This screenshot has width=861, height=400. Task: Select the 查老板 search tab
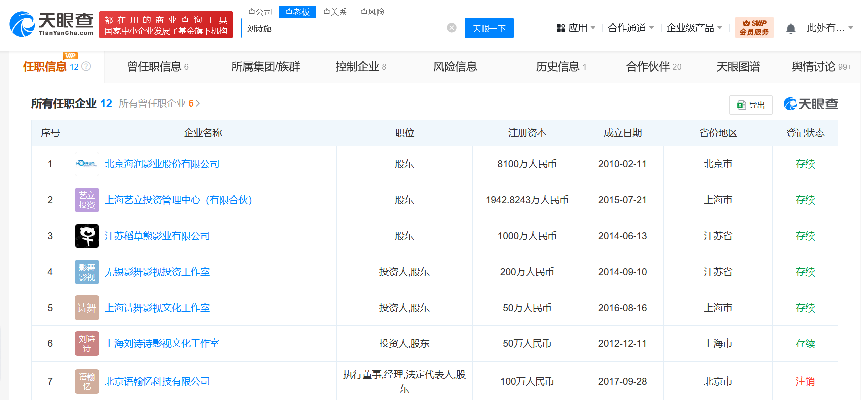(x=297, y=12)
